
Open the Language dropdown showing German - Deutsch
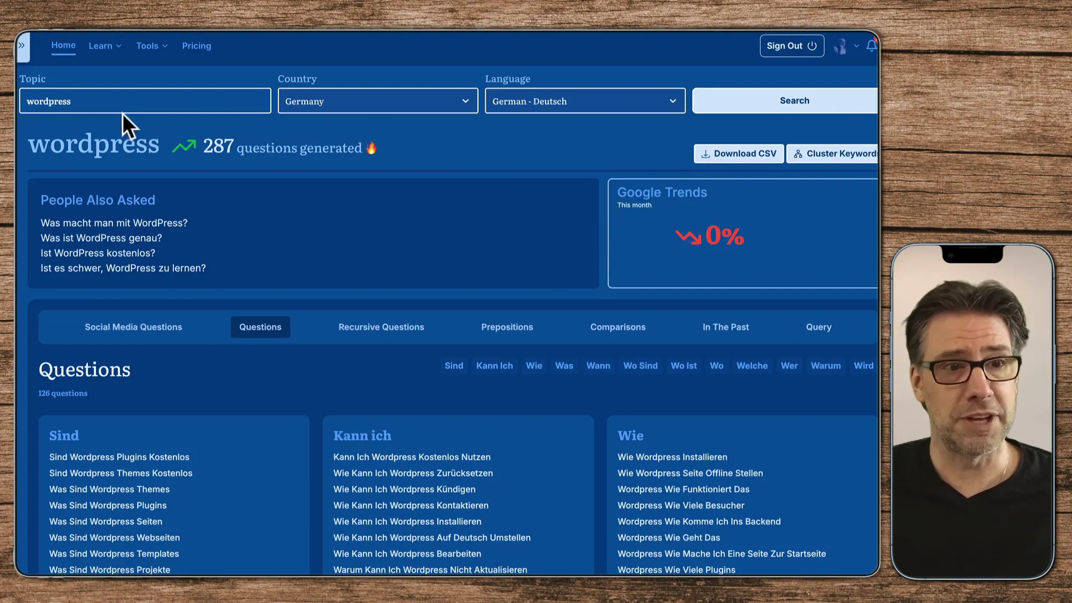[x=585, y=101]
